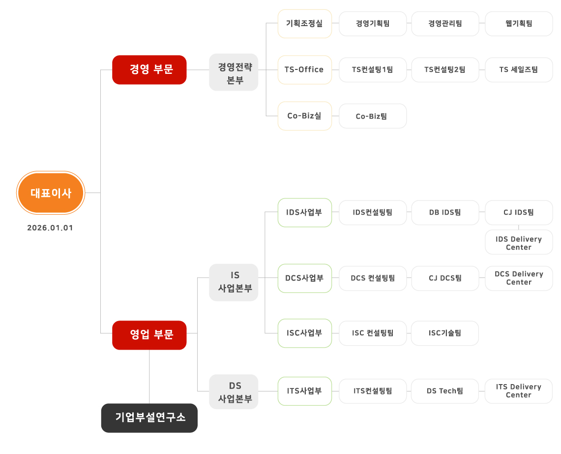The image size is (561, 454).
Task: Click the ITS사업부 box
Action: [x=305, y=391]
